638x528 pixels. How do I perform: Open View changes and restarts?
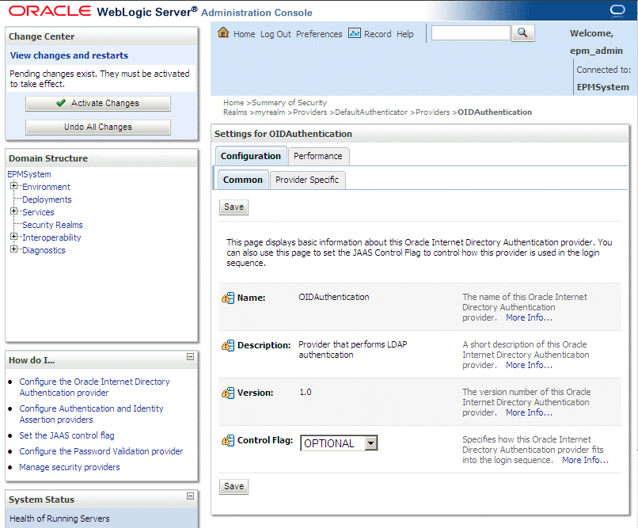[x=69, y=55]
